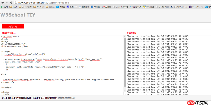Viewport: 211px width, 108px height.
Task: Open the 在线JSON bookmark
Action: (x=136, y=7)
